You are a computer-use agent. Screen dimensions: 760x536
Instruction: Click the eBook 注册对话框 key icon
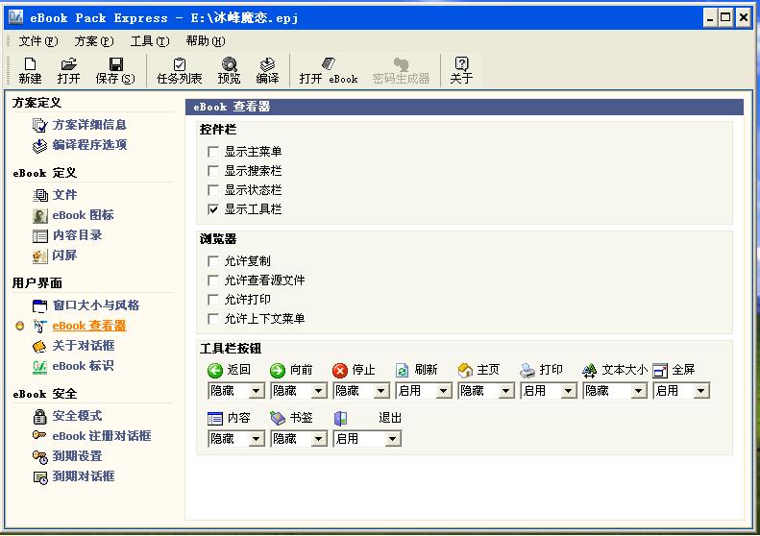coord(39,435)
